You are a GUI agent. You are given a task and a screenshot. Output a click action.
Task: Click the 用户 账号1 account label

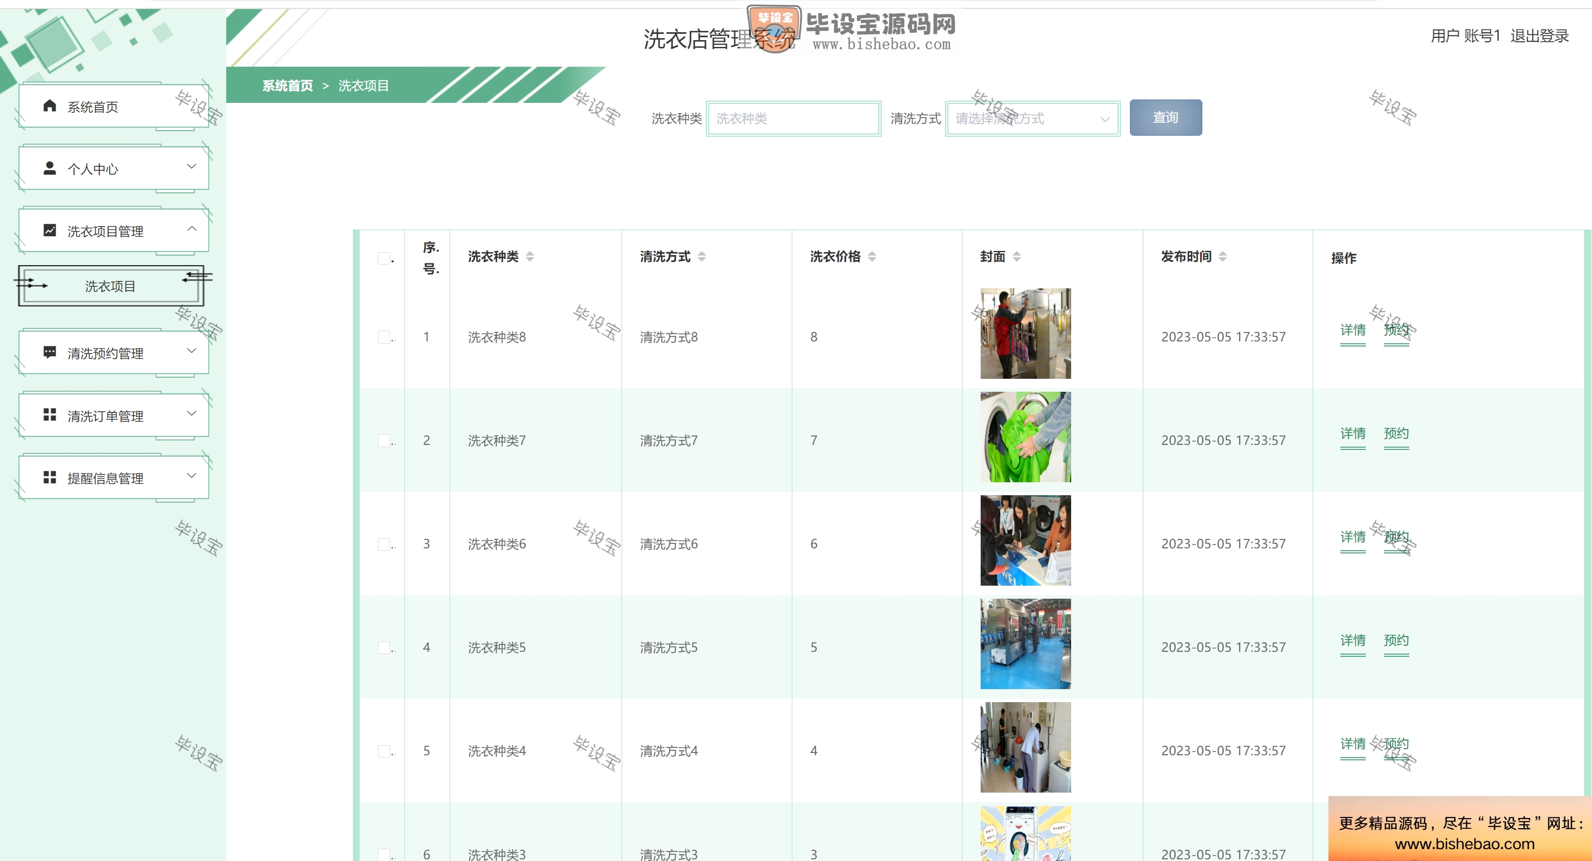coord(1465,36)
